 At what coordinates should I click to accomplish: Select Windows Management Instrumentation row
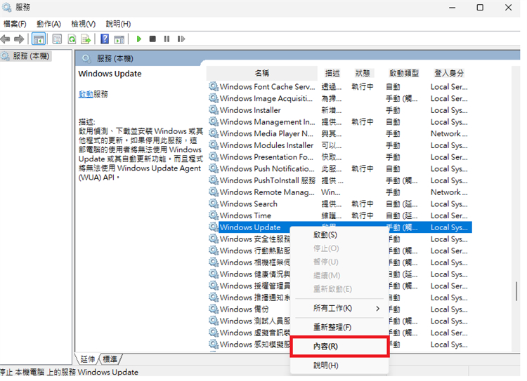click(x=340, y=122)
